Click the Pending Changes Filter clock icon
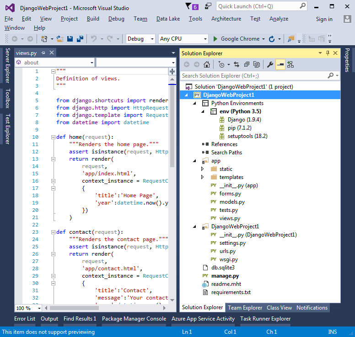 click(221, 65)
